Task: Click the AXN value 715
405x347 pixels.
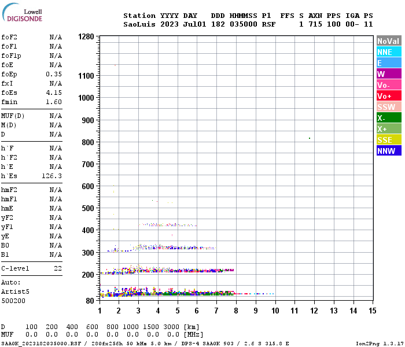Action: (315, 24)
